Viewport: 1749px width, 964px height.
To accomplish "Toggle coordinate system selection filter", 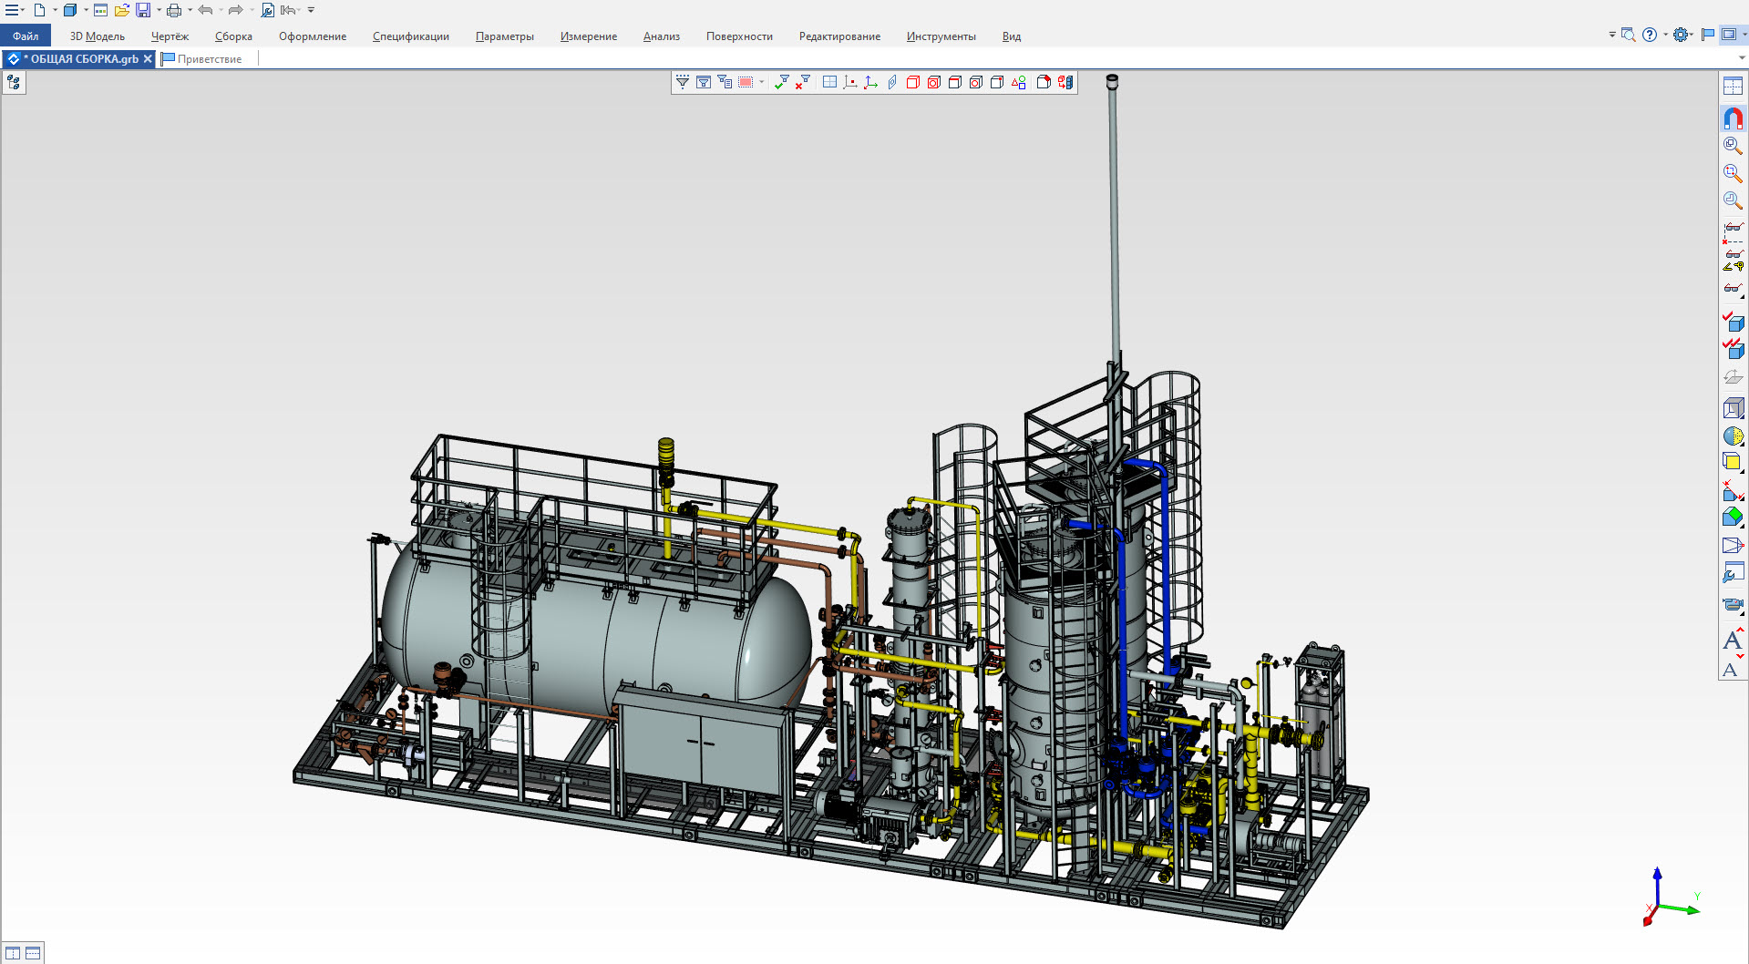I will pyautogui.click(x=870, y=82).
